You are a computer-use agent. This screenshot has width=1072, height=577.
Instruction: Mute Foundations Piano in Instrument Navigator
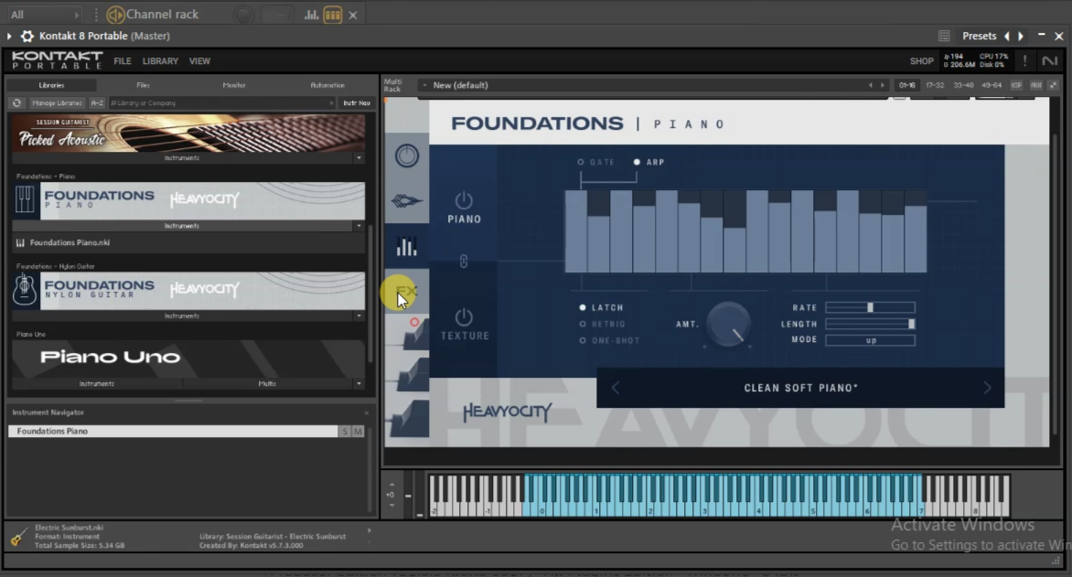(x=358, y=432)
